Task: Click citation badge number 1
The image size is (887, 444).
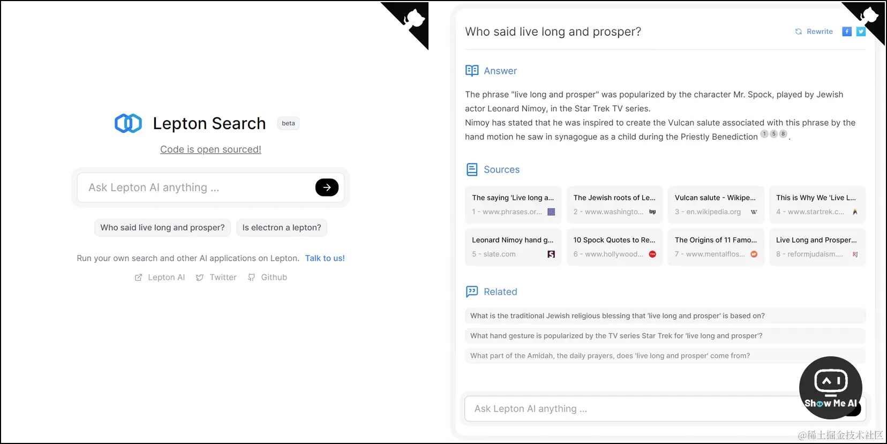Action: click(764, 134)
